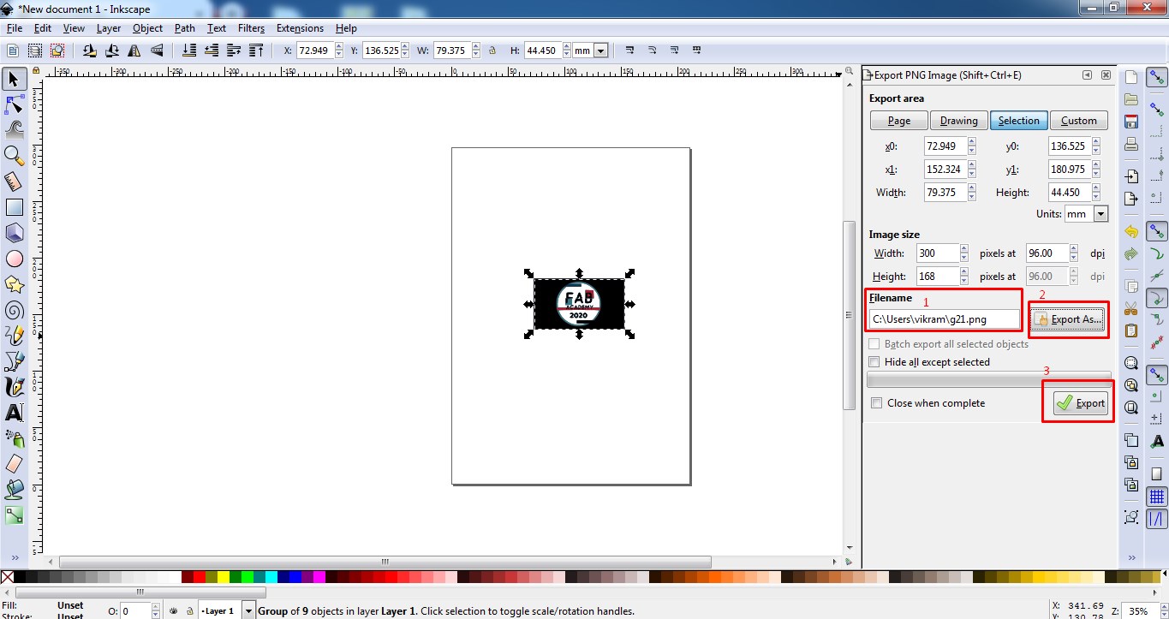Viewport: 1169px width, 619px height.
Task: Select the Gradient tool
Action: 14,515
